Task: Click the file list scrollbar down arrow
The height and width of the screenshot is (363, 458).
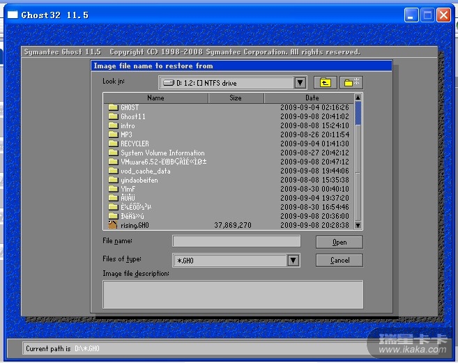Action: pyautogui.click(x=358, y=225)
